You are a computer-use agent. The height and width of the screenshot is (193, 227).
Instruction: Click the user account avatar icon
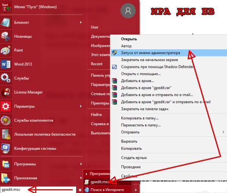point(128,11)
